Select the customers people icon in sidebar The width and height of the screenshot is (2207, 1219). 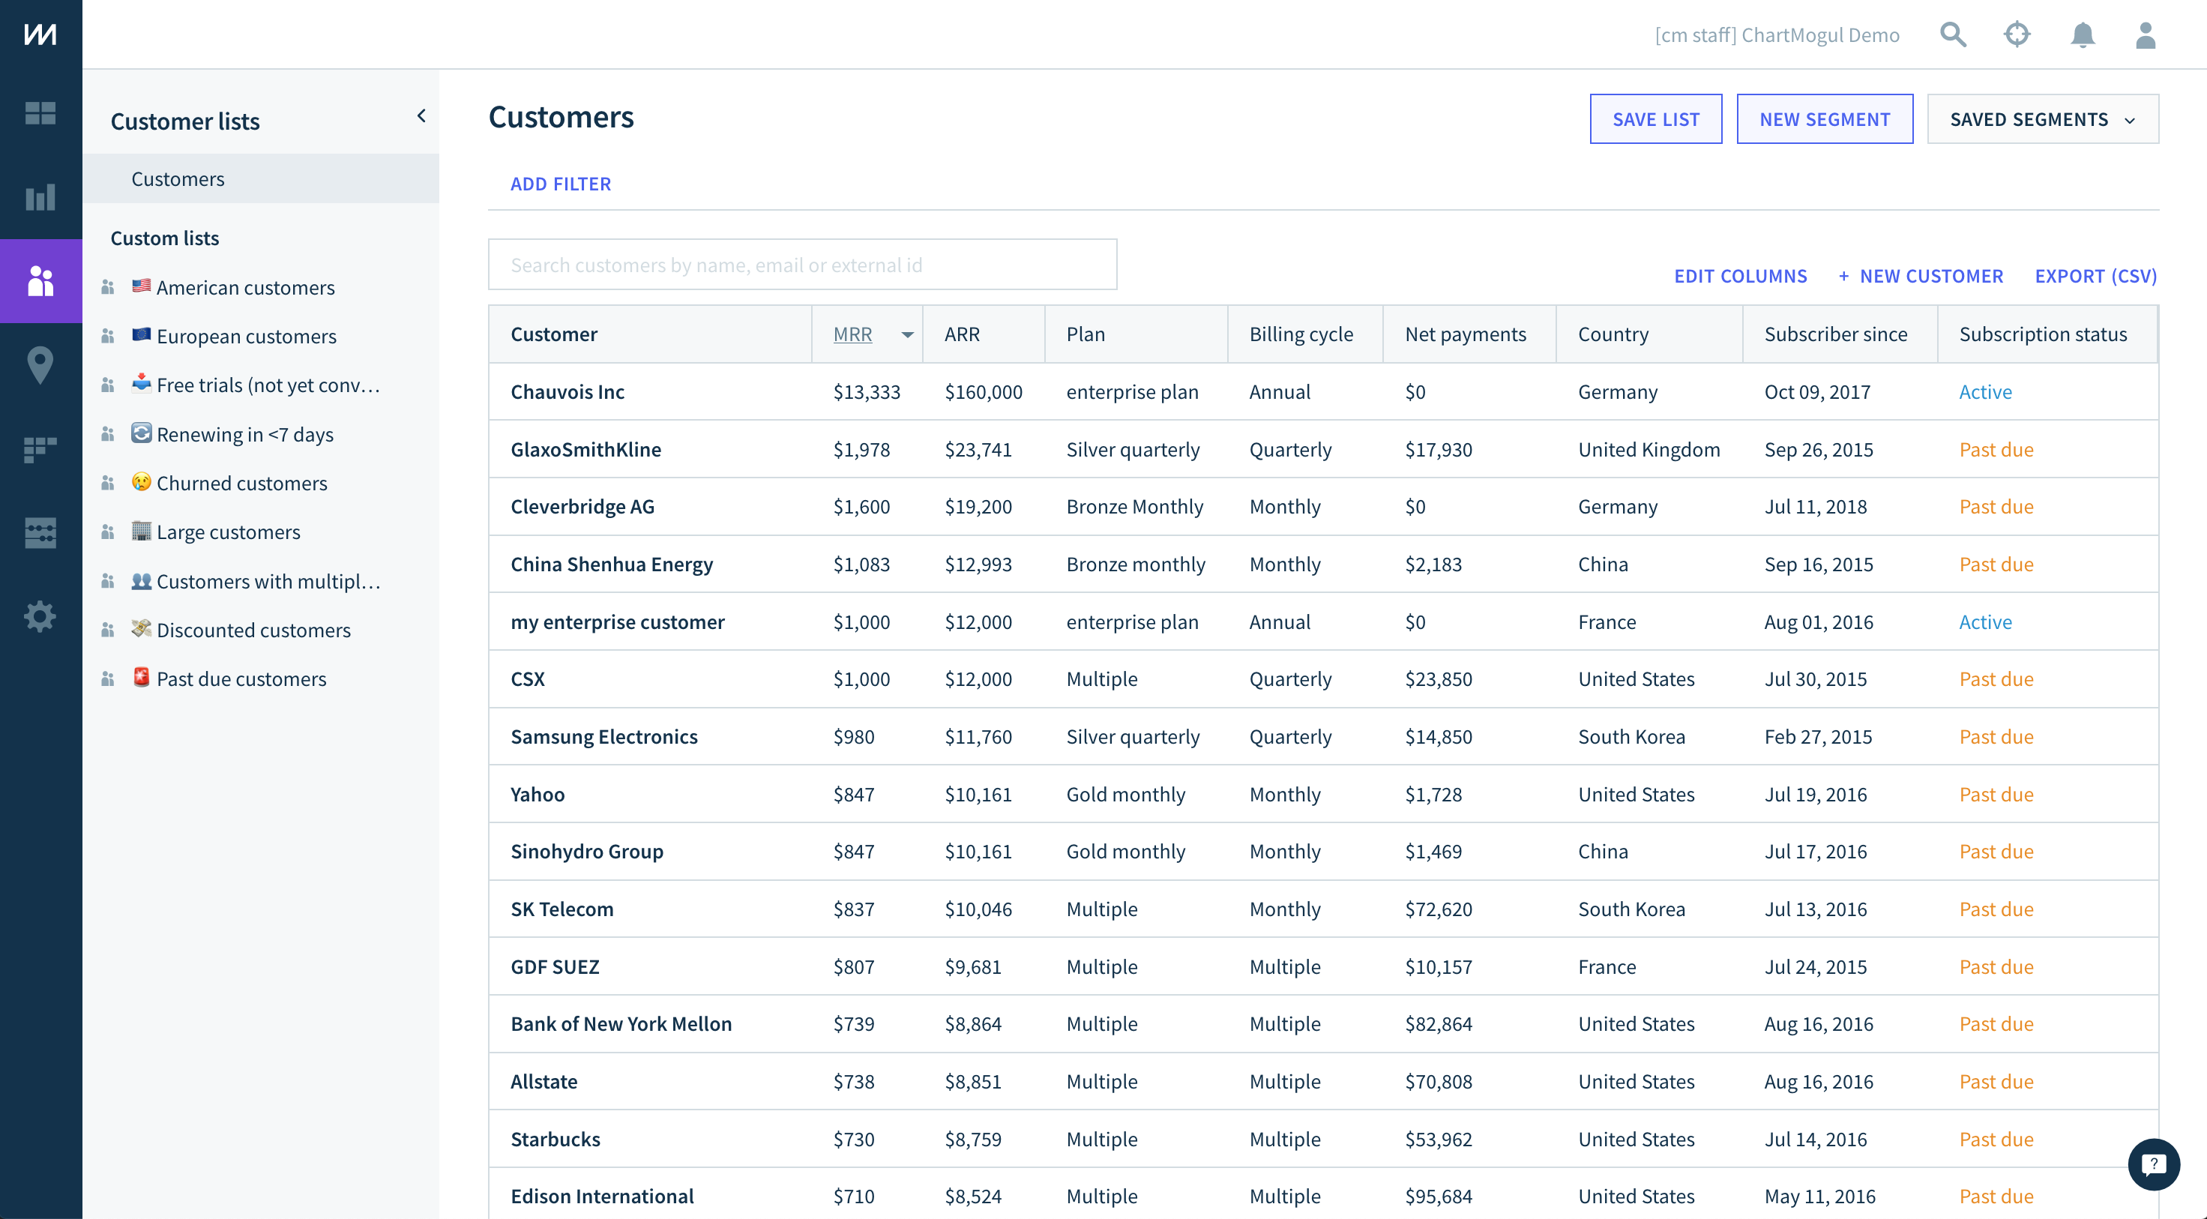point(40,280)
